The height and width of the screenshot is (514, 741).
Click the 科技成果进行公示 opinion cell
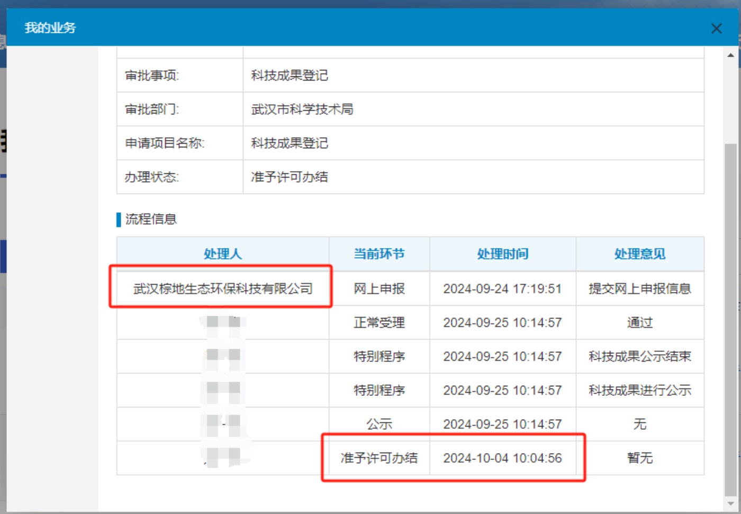[639, 391]
